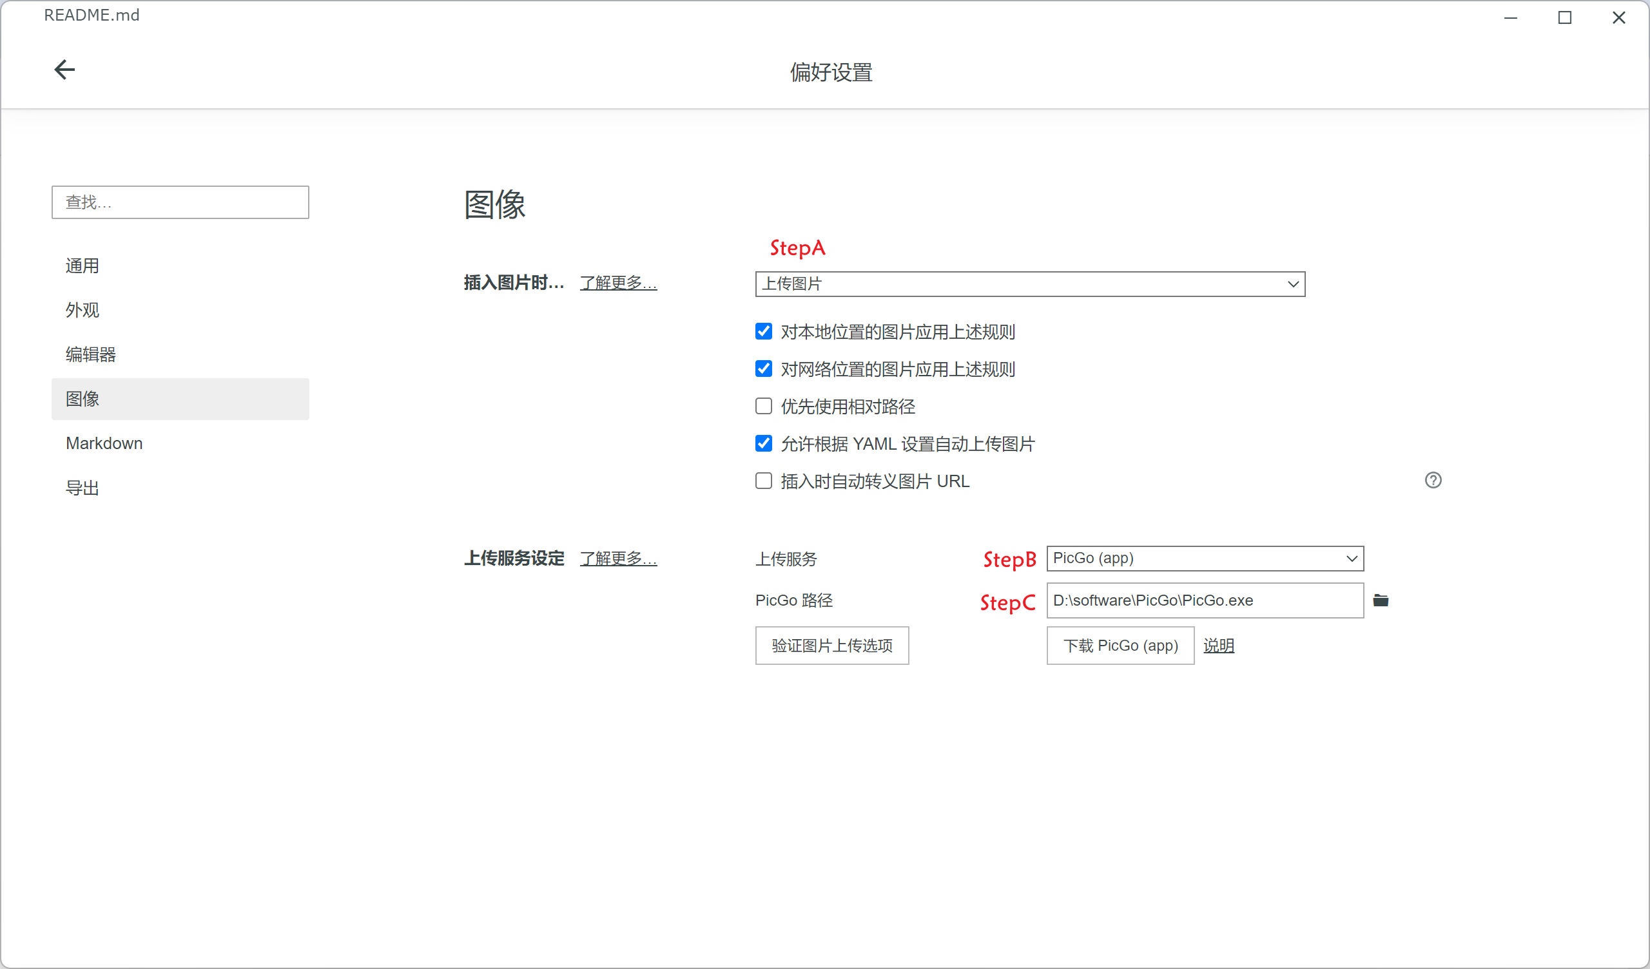Viewport: 1650px width, 969px height.
Task: Open 了解更多 link beside 上传服务设定
Action: click(x=618, y=559)
